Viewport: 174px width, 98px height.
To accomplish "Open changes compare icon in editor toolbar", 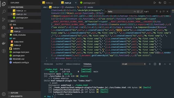I will tap(160, 3).
